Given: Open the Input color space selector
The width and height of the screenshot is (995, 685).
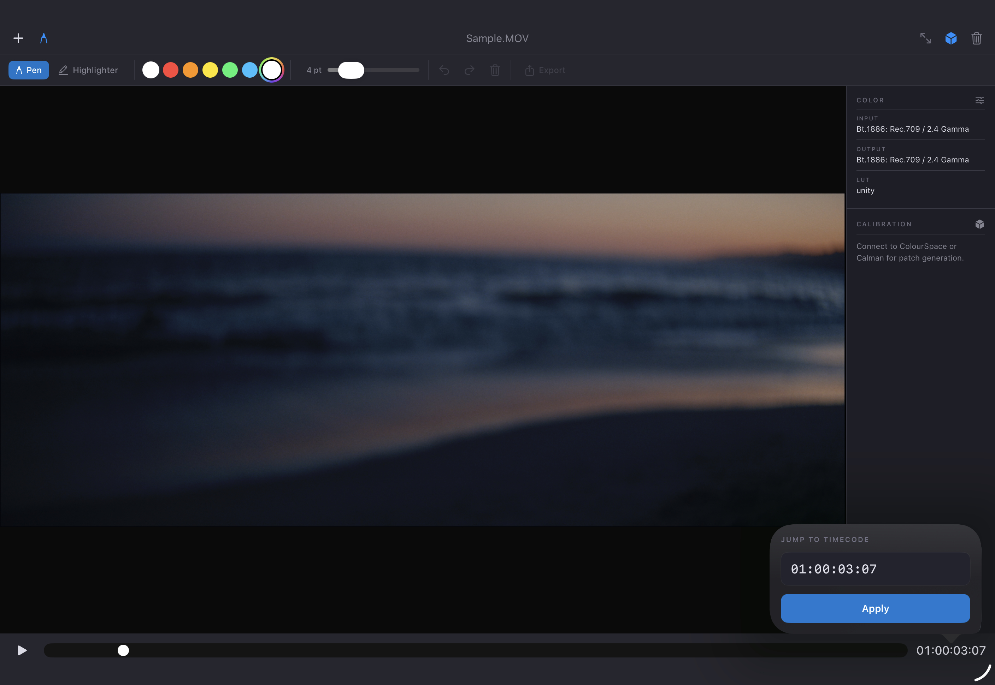Looking at the screenshot, I should [913, 129].
